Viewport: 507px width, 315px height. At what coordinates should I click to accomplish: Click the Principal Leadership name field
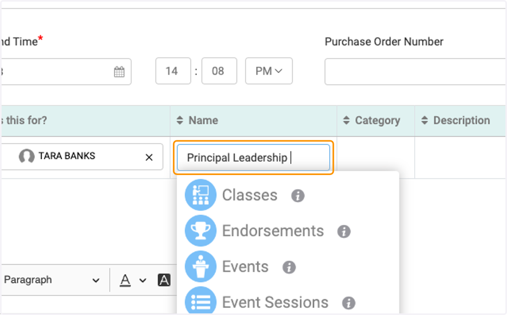point(253,158)
